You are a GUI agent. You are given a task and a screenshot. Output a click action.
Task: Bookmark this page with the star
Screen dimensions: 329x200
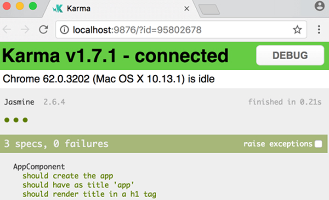point(297,30)
